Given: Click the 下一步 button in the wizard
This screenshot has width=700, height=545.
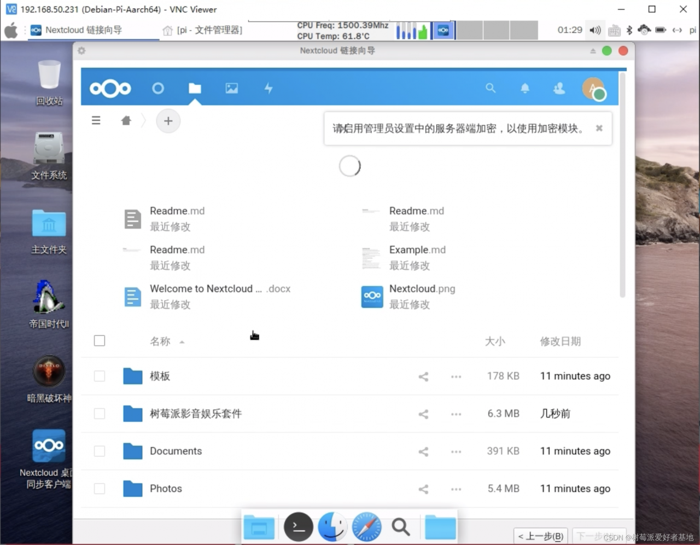Looking at the screenshot, I should (599, 536).
